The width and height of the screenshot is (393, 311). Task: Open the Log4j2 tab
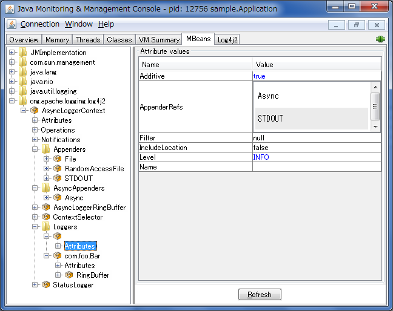click(228, 40)
